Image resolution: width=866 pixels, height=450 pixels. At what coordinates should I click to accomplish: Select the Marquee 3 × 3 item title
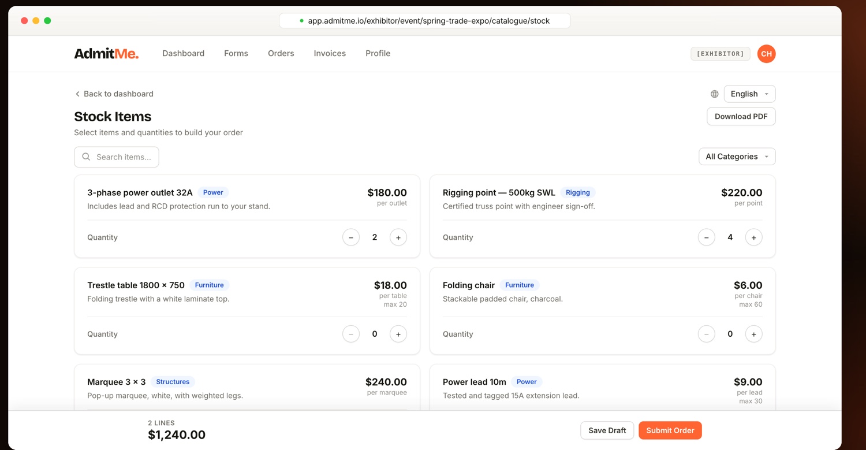tap(117, 382)
